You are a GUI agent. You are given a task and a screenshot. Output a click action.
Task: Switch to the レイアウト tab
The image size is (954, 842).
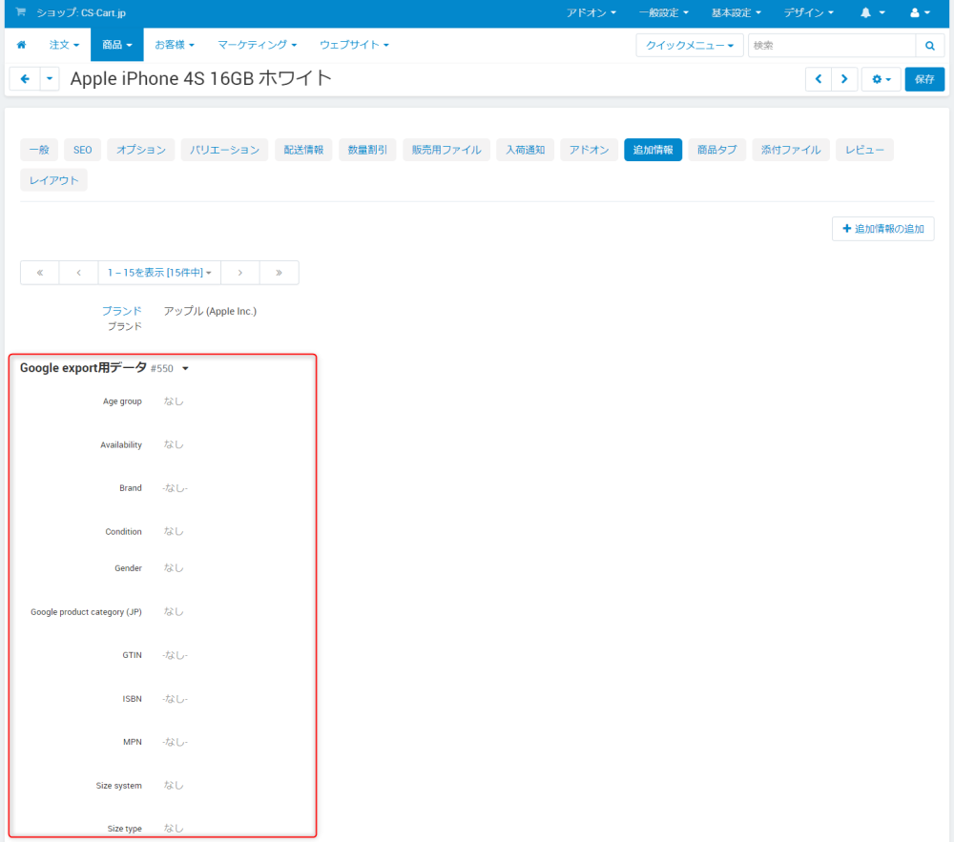(54, 180)
